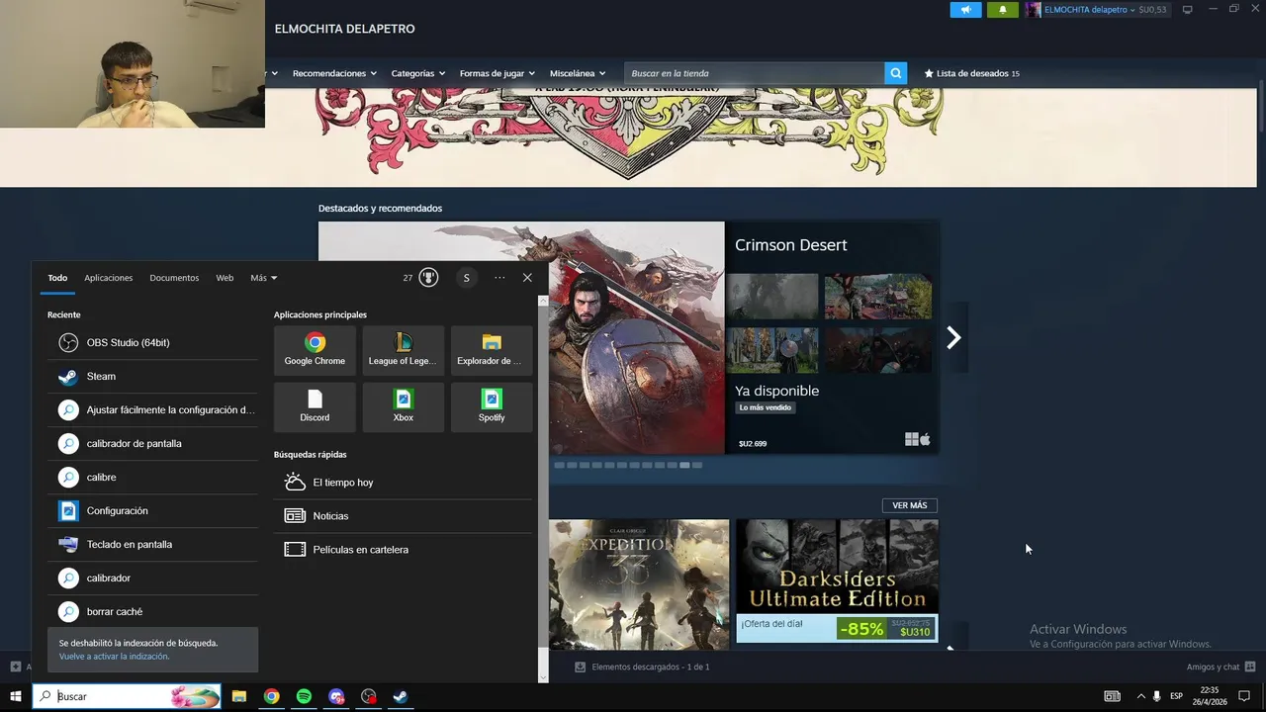Show hidden system tray icons chevron
This screenshot has height=712, width=1266.
point(1140,696)
